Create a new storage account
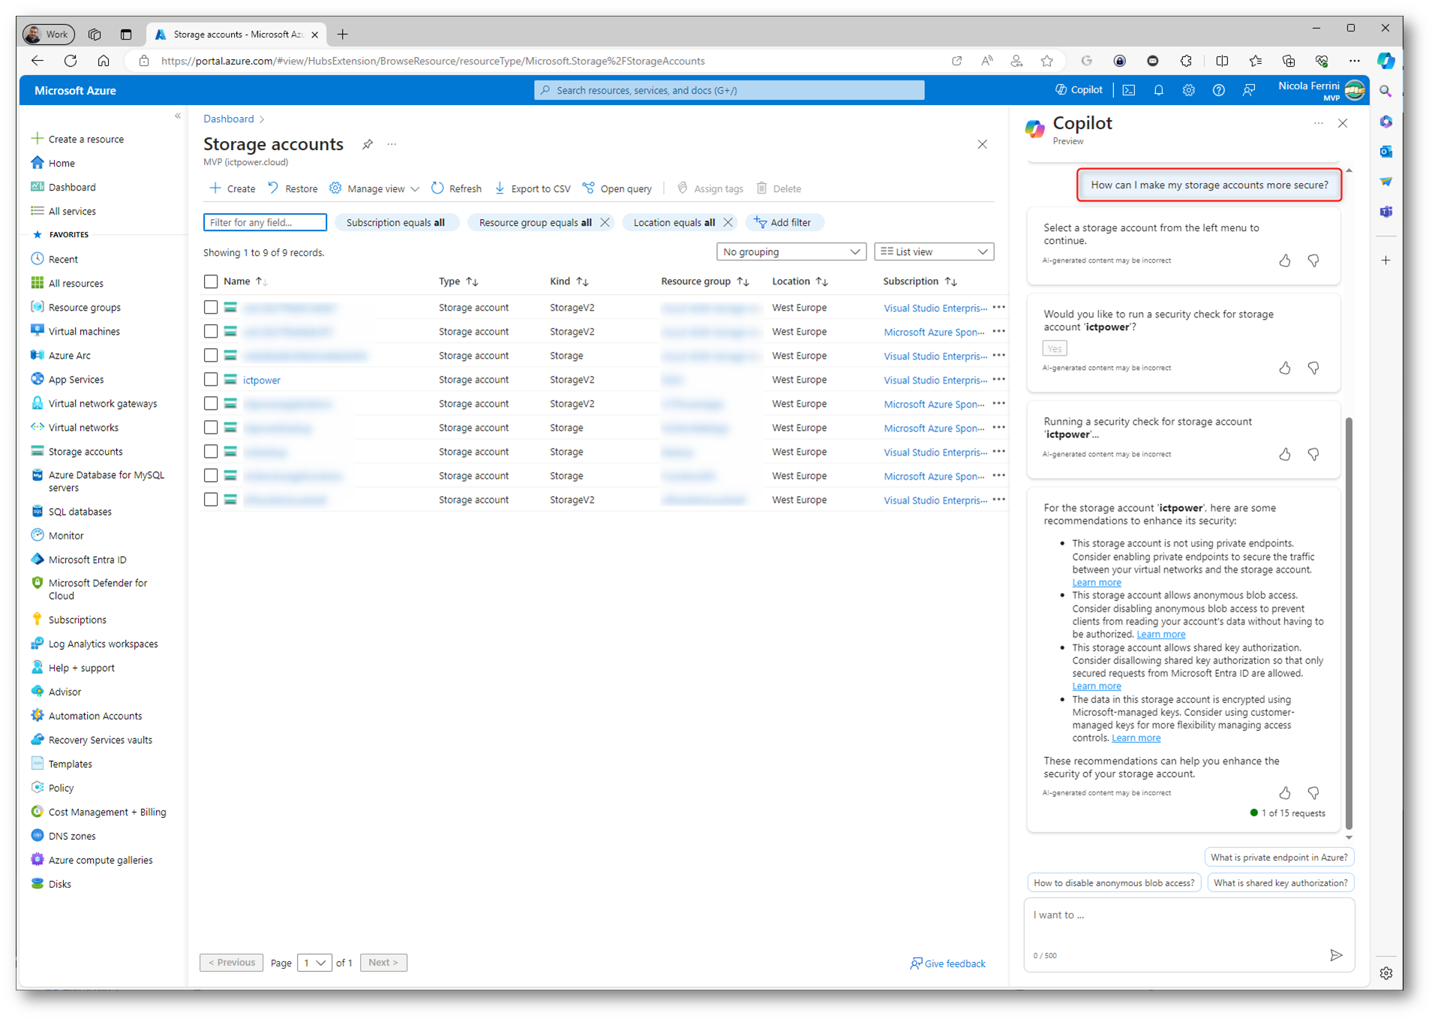 [233, 188]
